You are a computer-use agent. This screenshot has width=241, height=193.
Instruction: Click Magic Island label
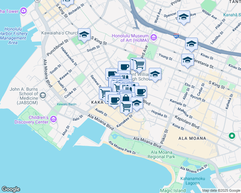pyautogui.click(x=173, y=190)
